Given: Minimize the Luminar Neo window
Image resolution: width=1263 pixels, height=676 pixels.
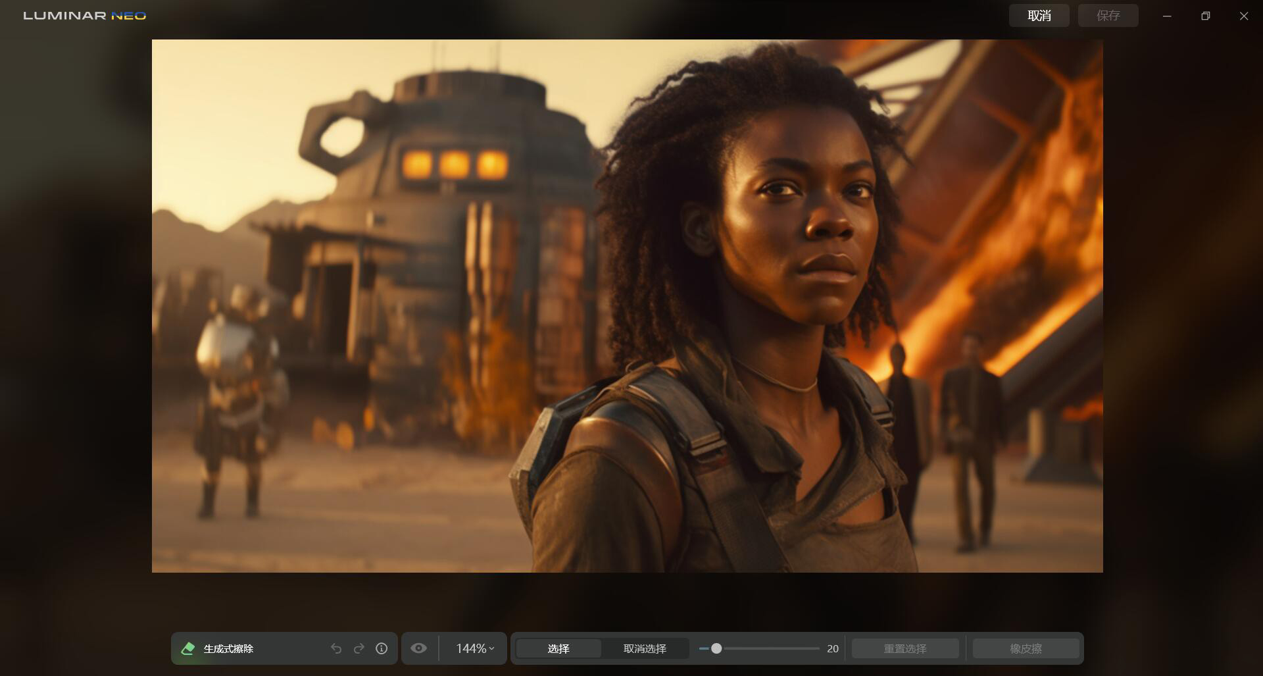Looking at the screenshot, I should 1167,16.
